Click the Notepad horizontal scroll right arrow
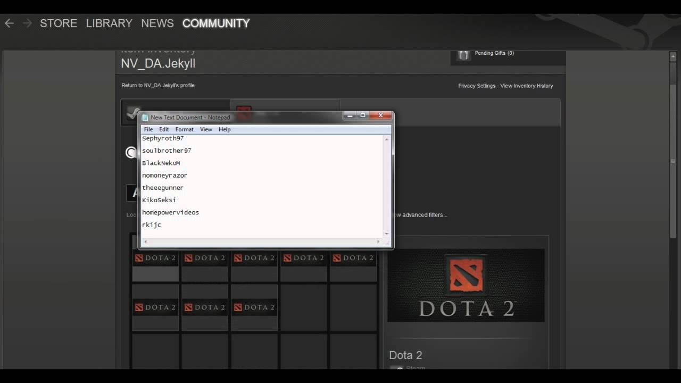The width and height of the screenshot is (681, 383). (378, 242)
